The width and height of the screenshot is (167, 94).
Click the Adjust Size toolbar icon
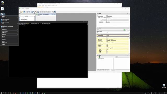55,12
